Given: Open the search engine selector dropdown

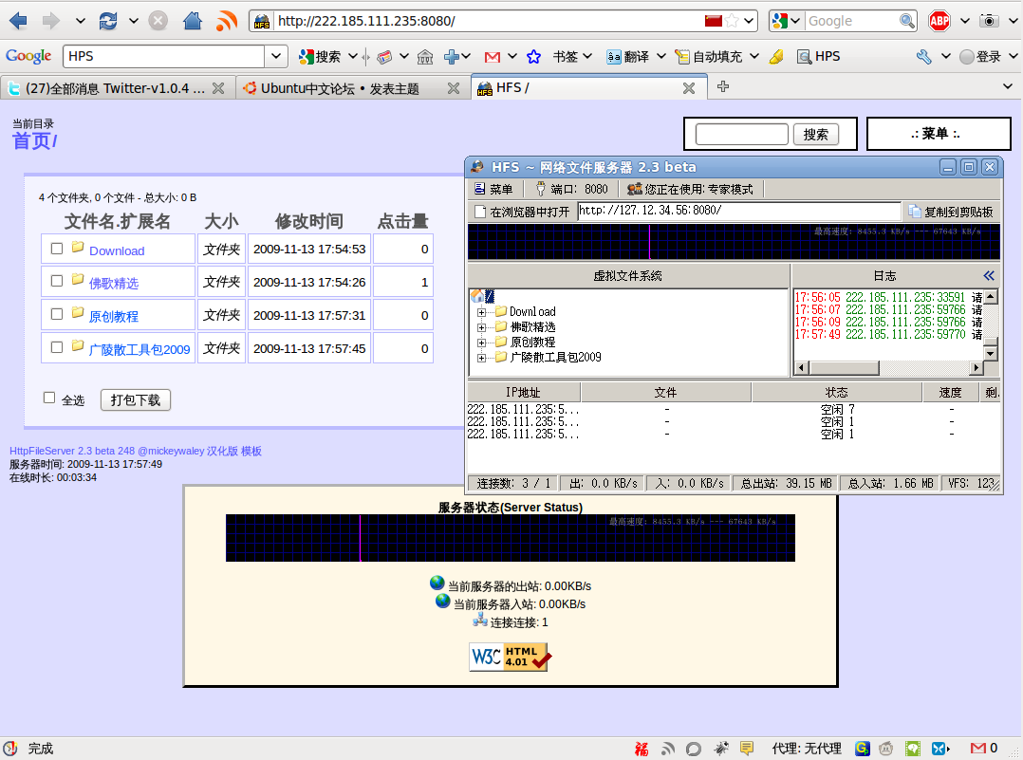Looking at the screenshot, I should [x=794, y=21].
